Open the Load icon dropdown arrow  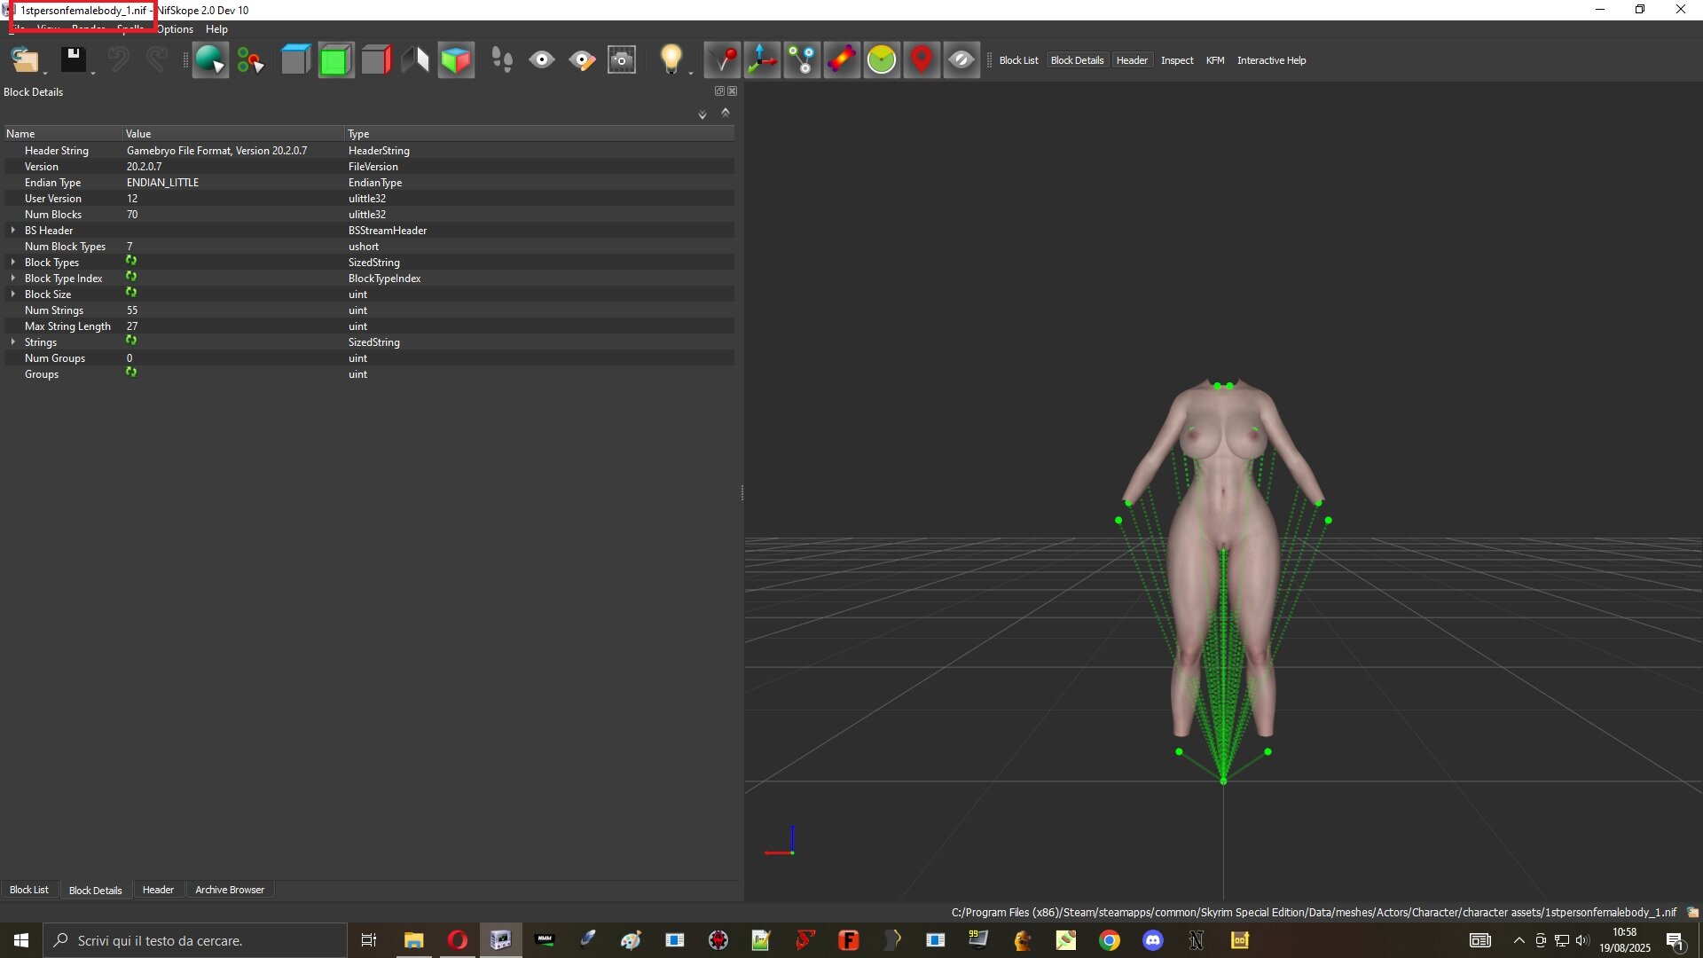point(45,73)
